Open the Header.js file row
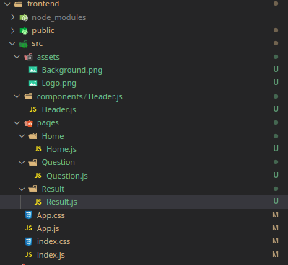Viewport: 288px width, 265px height. click(144, 109)
